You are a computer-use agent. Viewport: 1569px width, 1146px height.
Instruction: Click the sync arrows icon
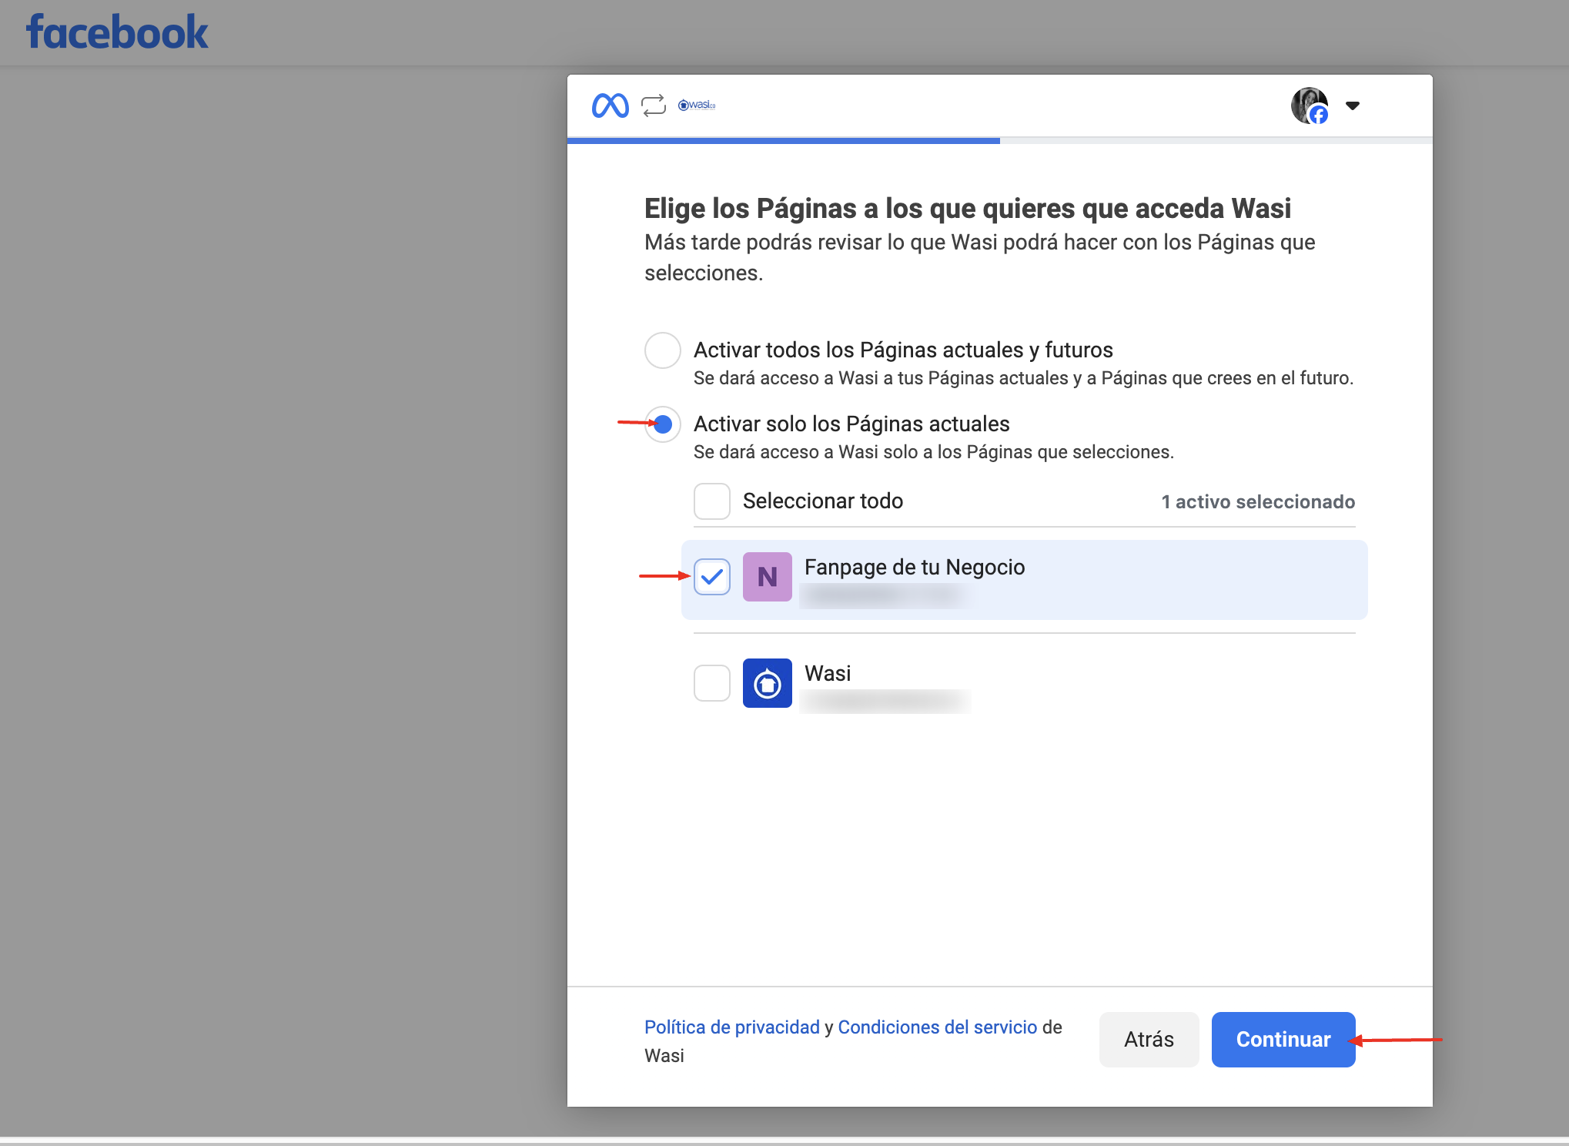(x=653, y=106)
